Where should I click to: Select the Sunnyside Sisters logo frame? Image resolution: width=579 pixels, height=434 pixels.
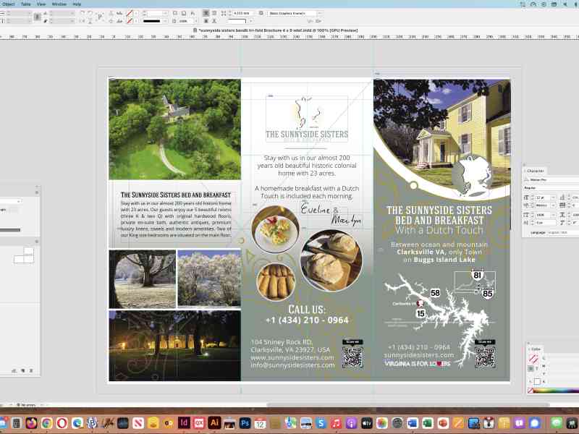[x=307, y=119]
